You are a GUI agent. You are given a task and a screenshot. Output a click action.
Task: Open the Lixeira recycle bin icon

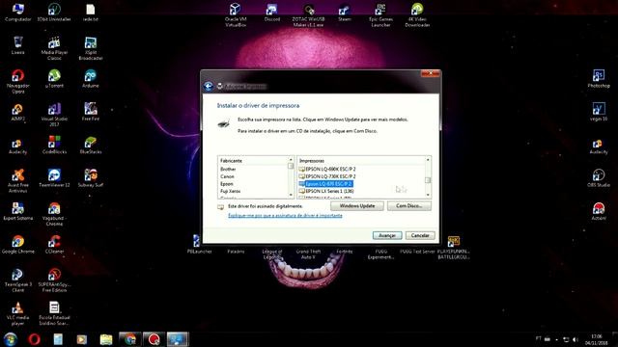(17, 45)
